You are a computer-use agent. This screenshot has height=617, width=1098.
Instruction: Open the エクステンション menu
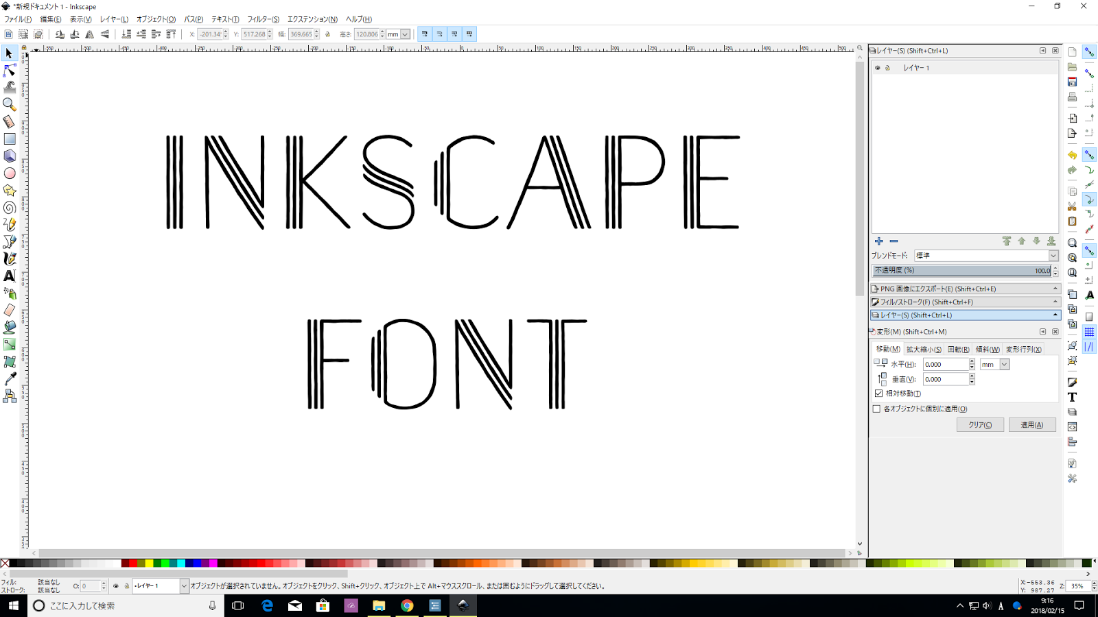tap(312, 19)
